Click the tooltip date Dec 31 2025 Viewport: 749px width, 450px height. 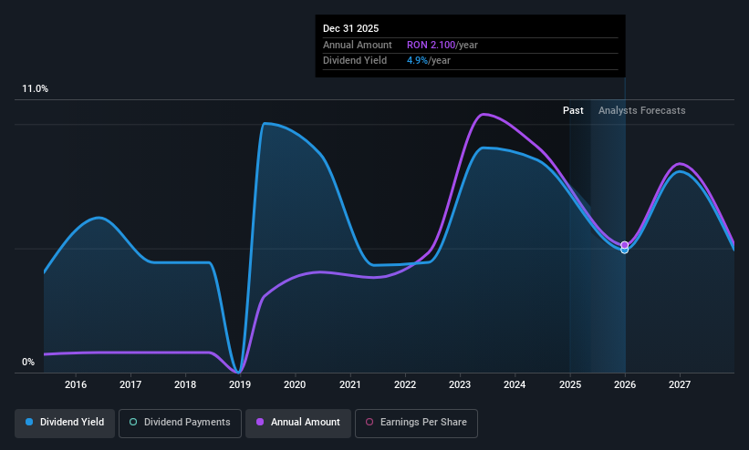[350, 28]
